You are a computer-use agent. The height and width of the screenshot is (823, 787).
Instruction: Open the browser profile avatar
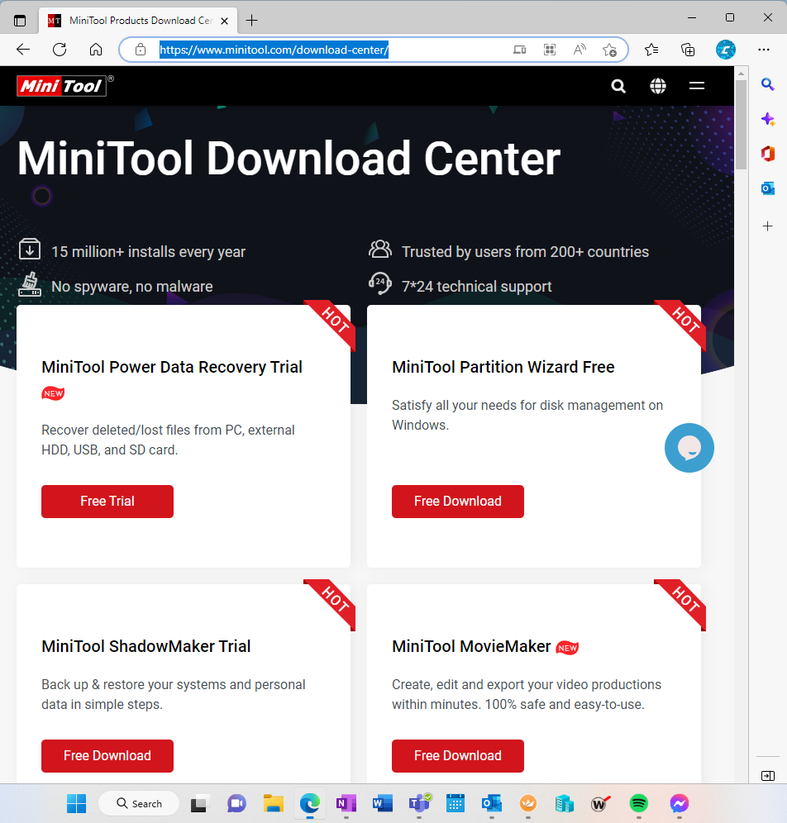pyautogui.click(x=726, y=50)
